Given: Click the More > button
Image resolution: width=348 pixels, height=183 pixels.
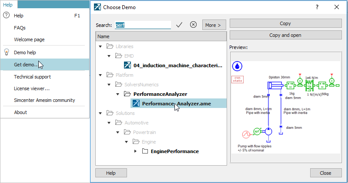Looking at the screenshot, I should [214, 25].
